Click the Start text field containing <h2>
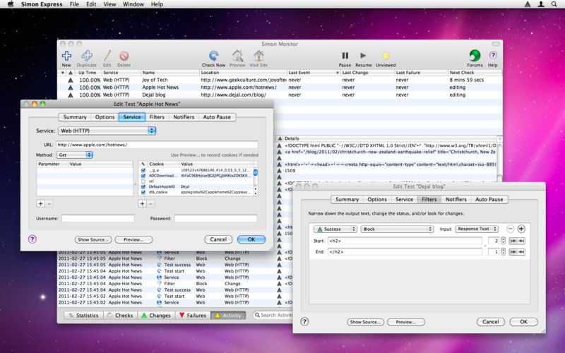Image resolution: width=565 pixels, height=353 pixels. click(x=405, y=241)
